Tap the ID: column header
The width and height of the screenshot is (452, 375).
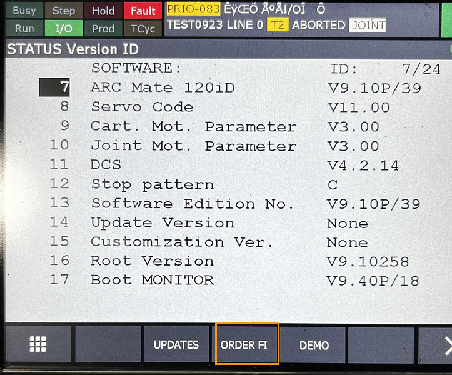(343, 69)
